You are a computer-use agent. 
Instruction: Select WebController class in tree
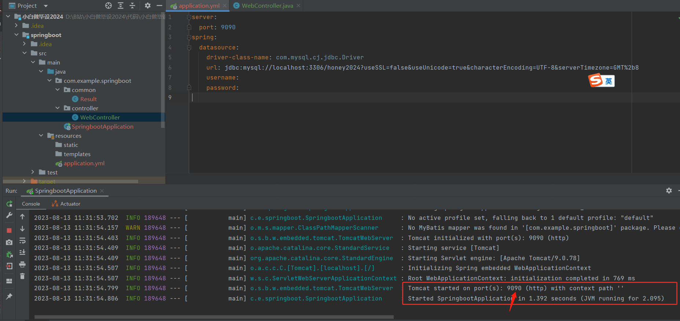tap(100, 117)
